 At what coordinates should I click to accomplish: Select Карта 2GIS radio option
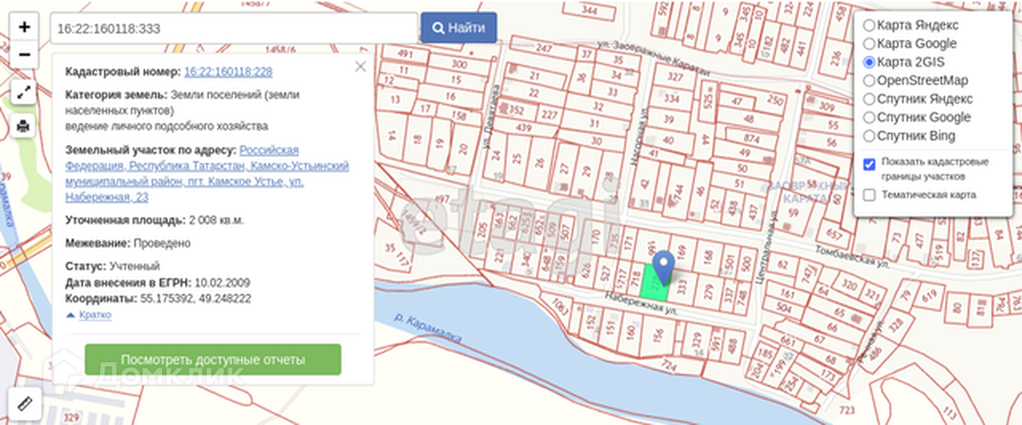pos(869,63)
